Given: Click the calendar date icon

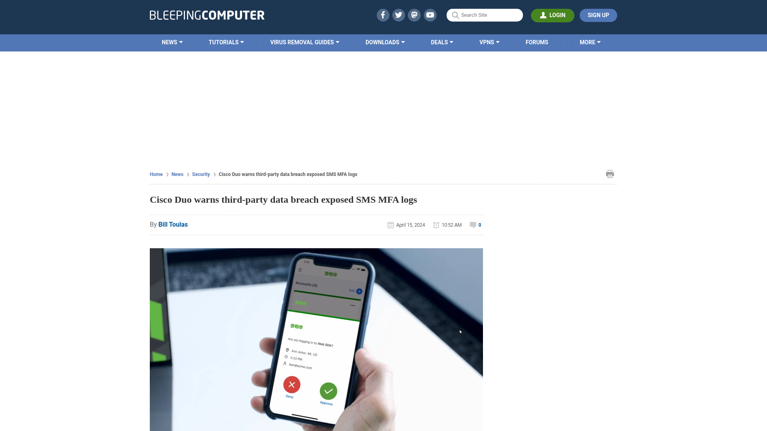Looking at the screenshot, I should (x=390, y=225).
